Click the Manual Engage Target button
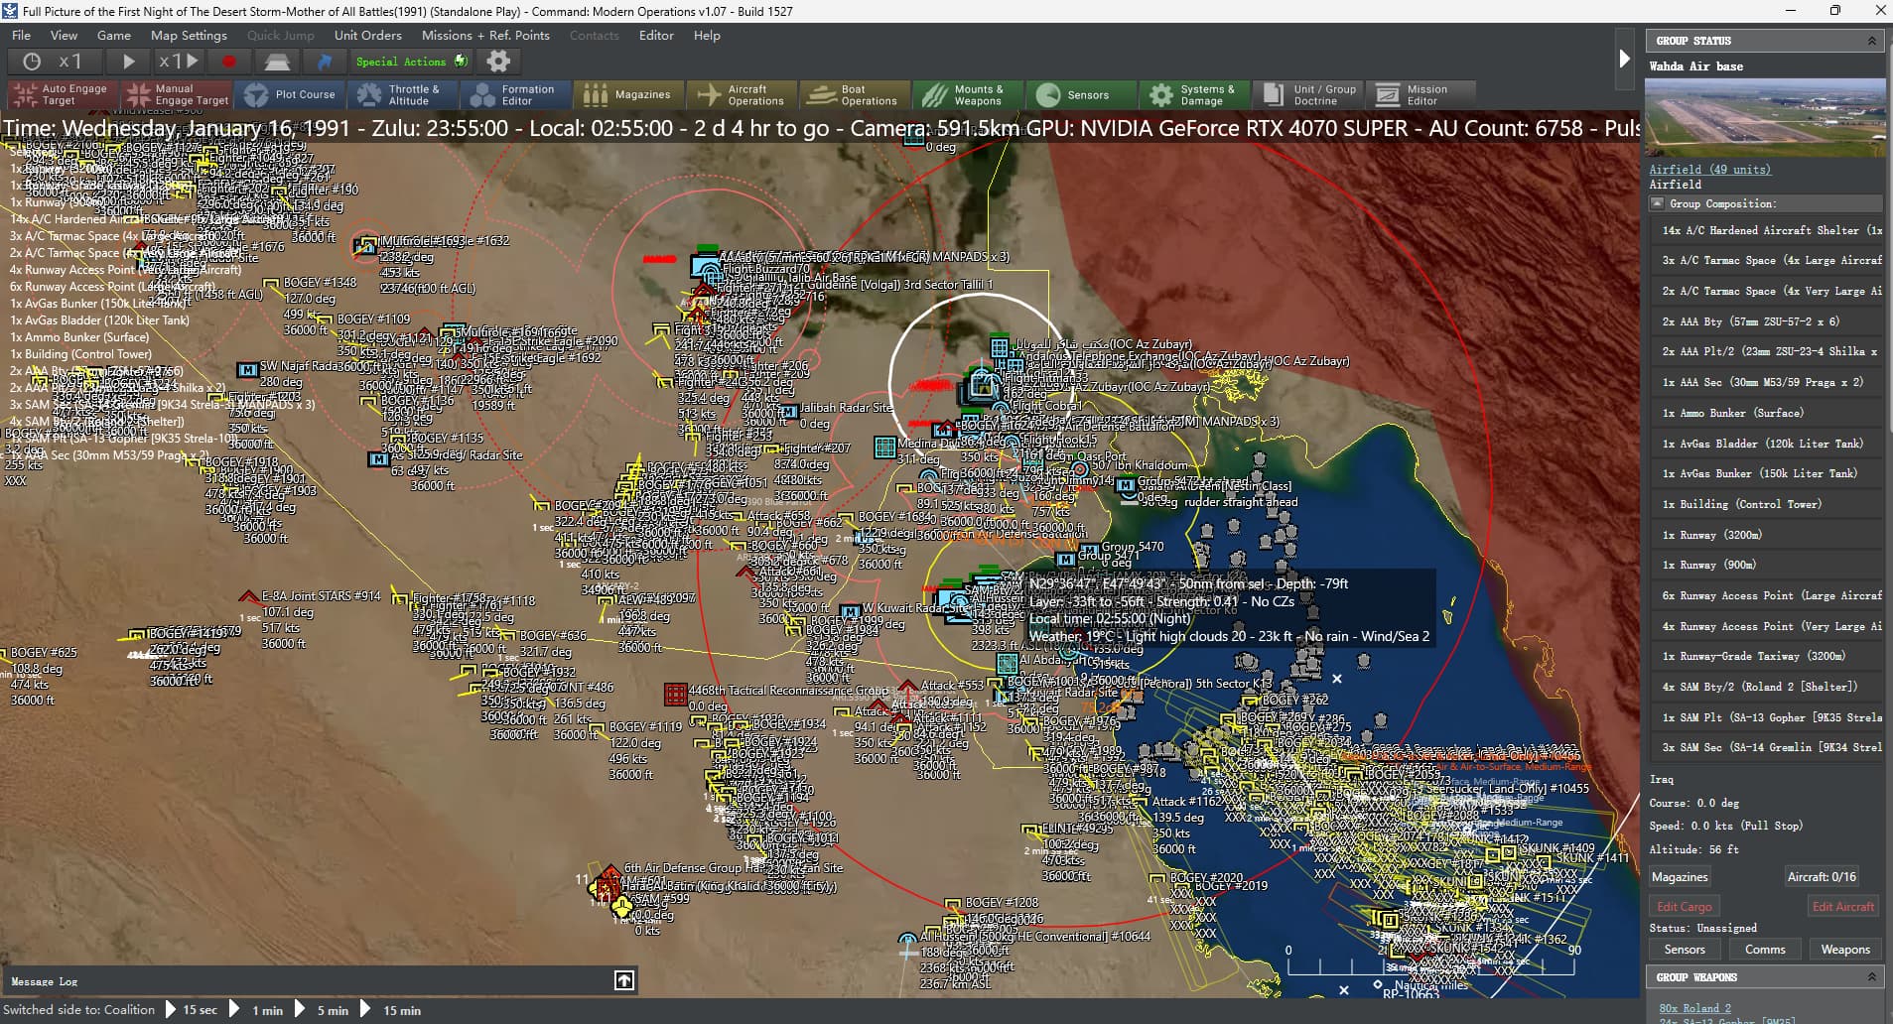The image size is (1893, 1024). point(178,94)
